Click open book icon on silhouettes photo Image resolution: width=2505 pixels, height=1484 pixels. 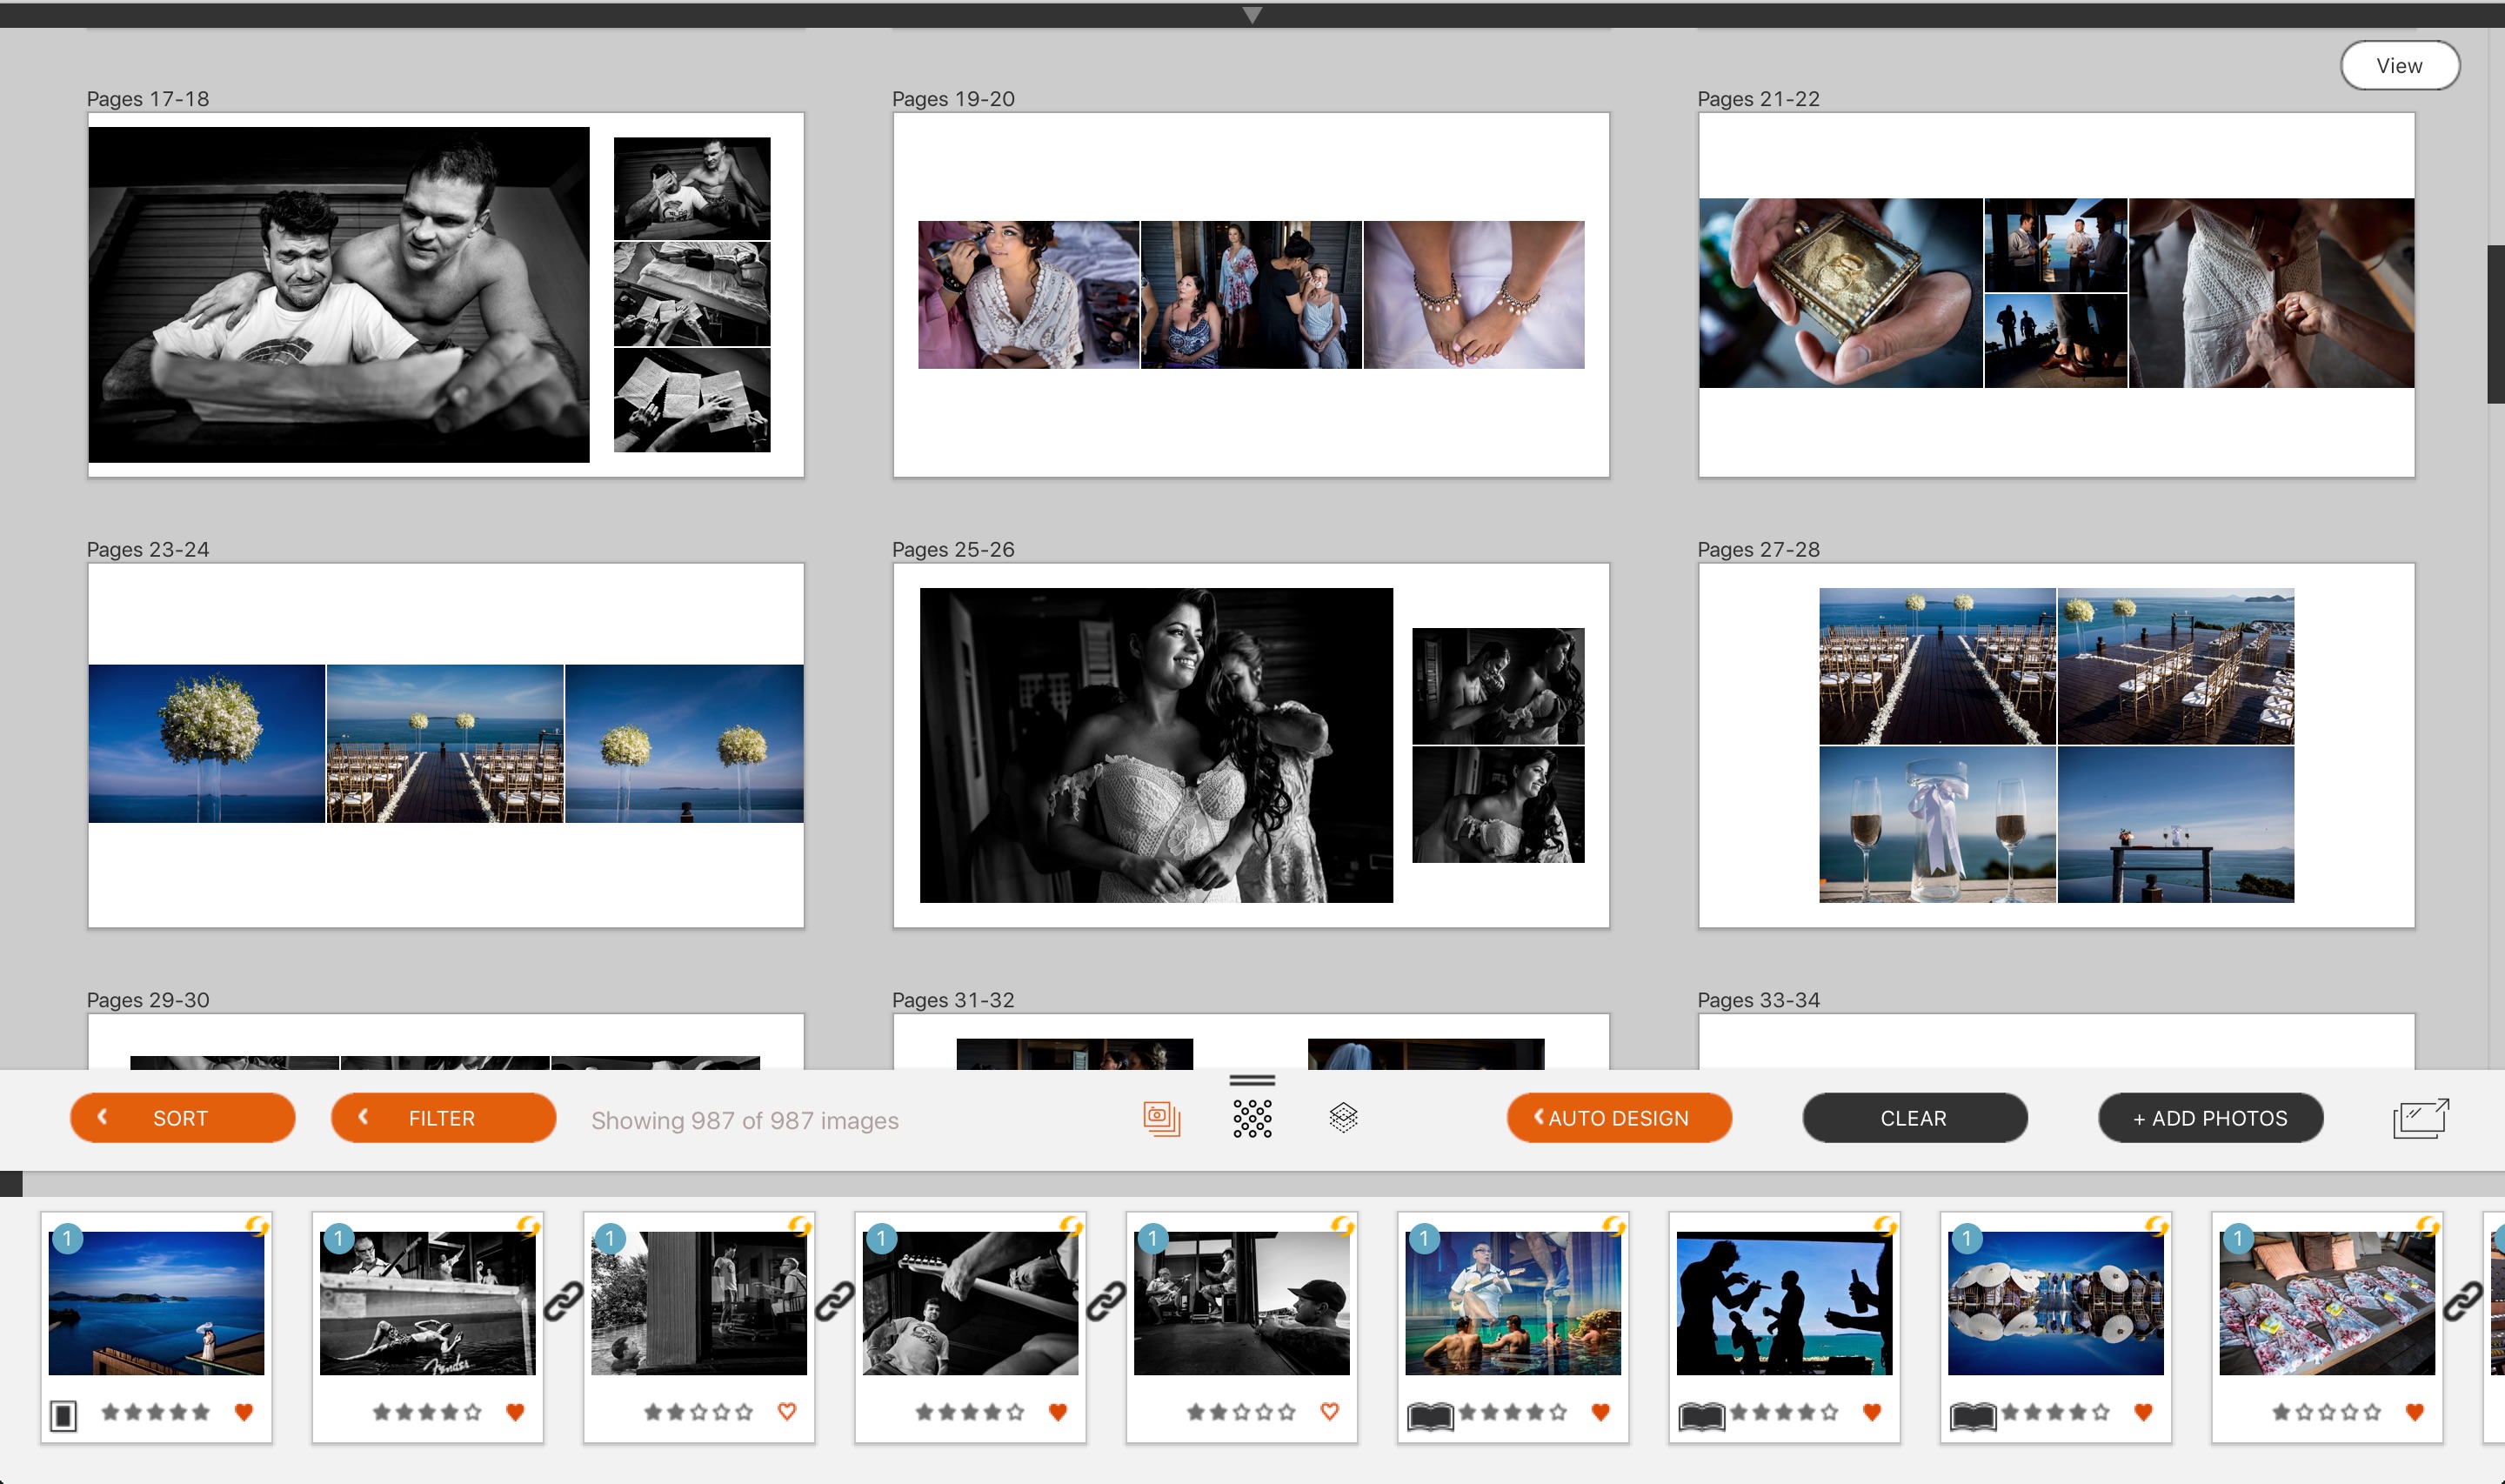(x=1701, y=1416)
